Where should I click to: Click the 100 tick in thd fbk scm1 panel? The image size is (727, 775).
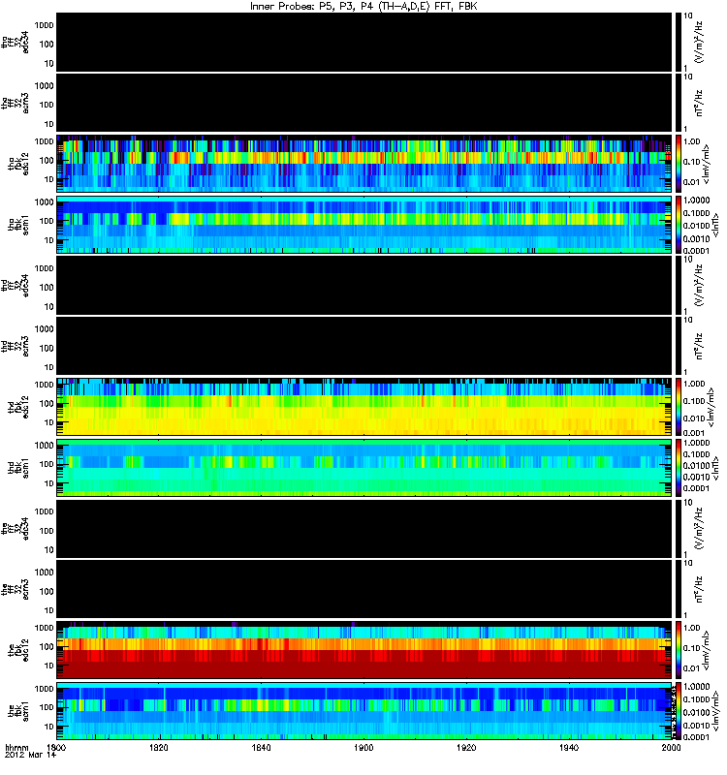[x=47, y=464]
